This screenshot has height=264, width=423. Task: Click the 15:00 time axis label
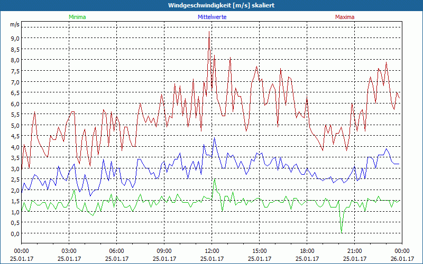pos(260,251)
